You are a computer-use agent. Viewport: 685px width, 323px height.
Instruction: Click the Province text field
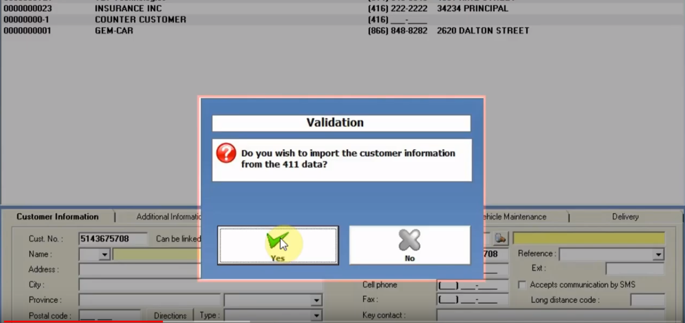pos(149,300)
